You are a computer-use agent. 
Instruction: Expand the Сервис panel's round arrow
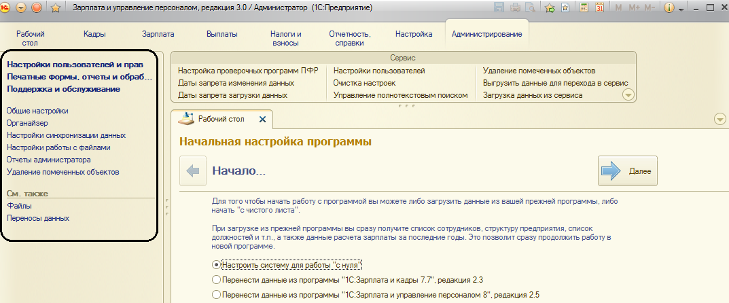[628, 95]
